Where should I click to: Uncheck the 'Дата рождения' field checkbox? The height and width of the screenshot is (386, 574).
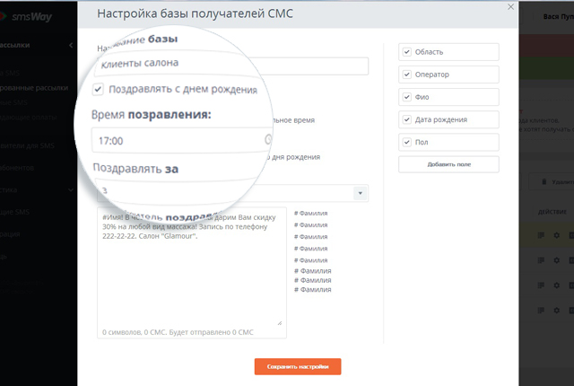point(406,119)
